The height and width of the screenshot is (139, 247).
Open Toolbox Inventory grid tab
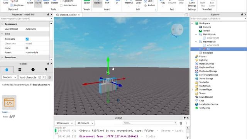coord(20,69)
